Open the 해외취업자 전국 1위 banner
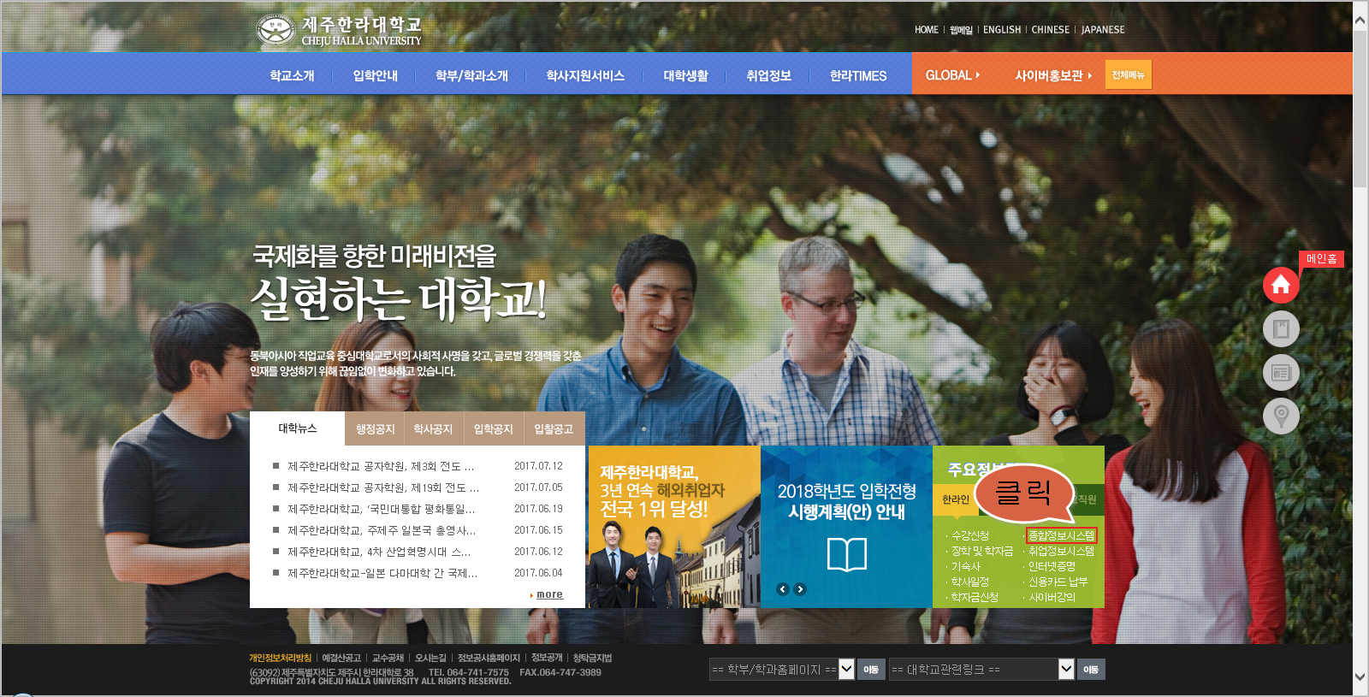The width and height of the screenshot is (1369, 697). coord(674,527)
